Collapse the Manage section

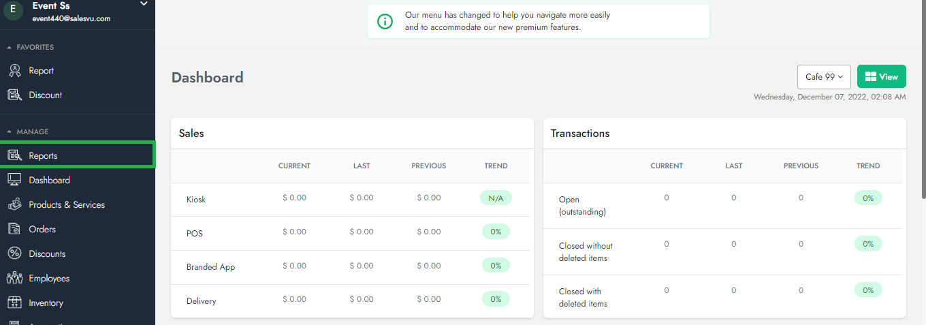pos(10,131)
